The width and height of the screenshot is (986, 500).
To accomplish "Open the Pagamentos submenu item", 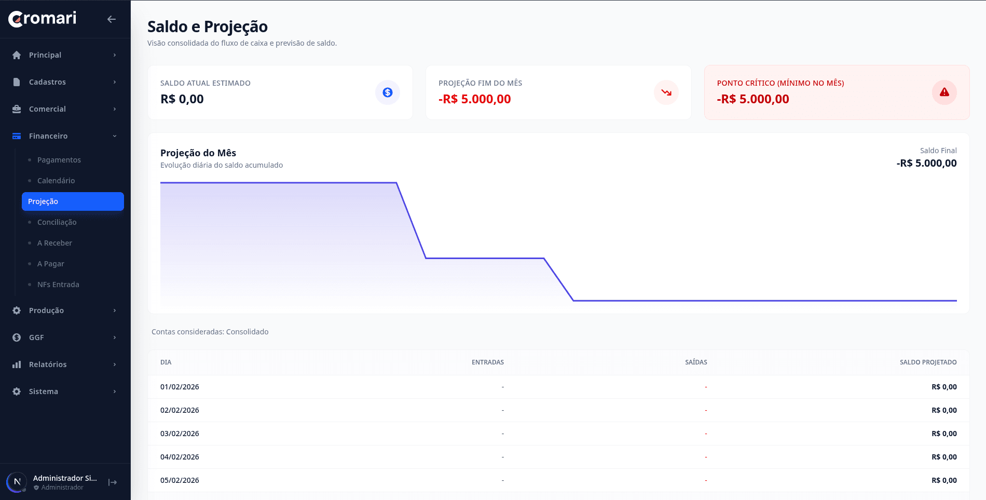I will 59,160.
